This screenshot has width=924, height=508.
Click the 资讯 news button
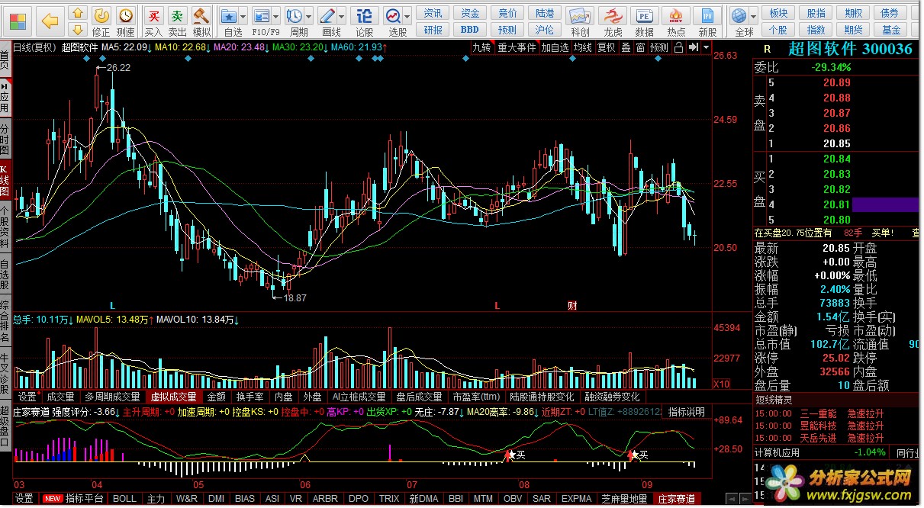pos(433,13)
